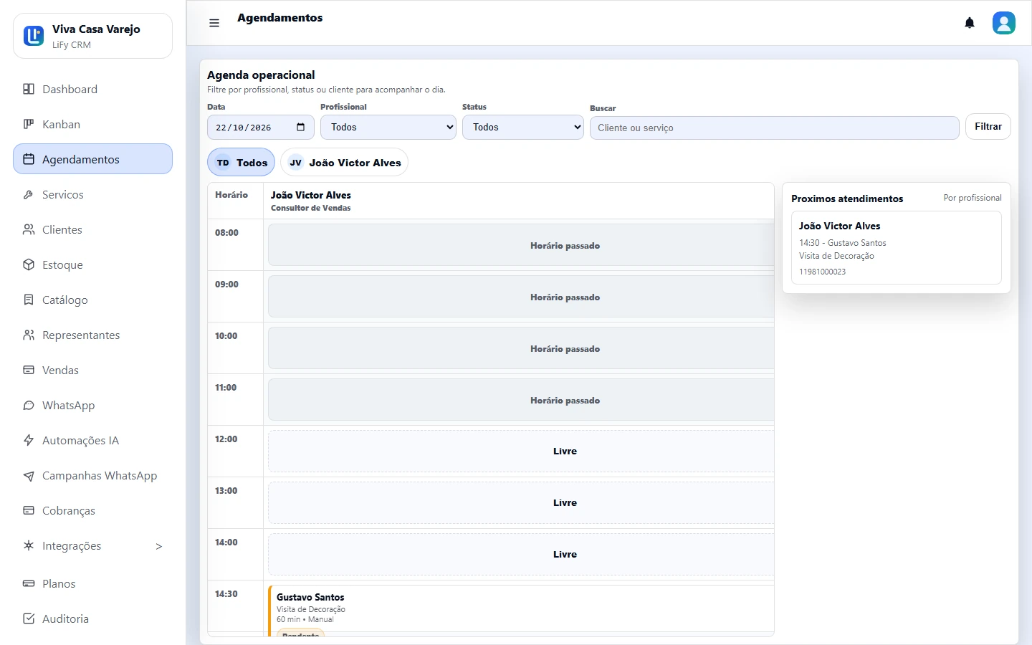This screenshot has height=645, width=1032.
Task: Click the Campanhas WhatsApp send icon
Action: [x=29, y=476]
